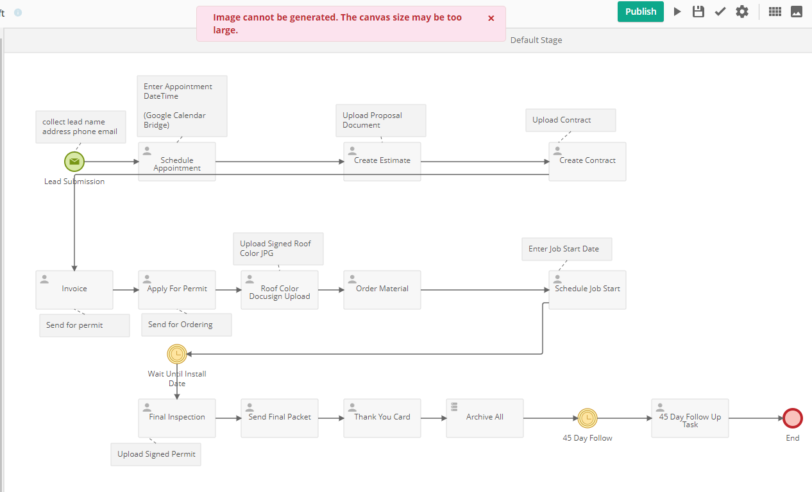
Task: Save the workflow with the floppy disk icon
Action: [x=698, y=12]
